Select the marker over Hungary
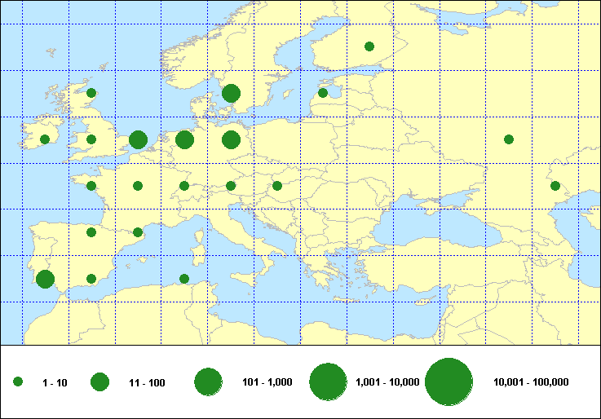This screenshot has width=601, height=419. point(277,186)
